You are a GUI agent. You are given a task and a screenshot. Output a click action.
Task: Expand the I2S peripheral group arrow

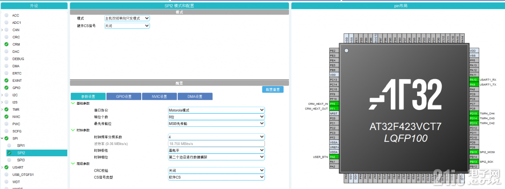2,102
